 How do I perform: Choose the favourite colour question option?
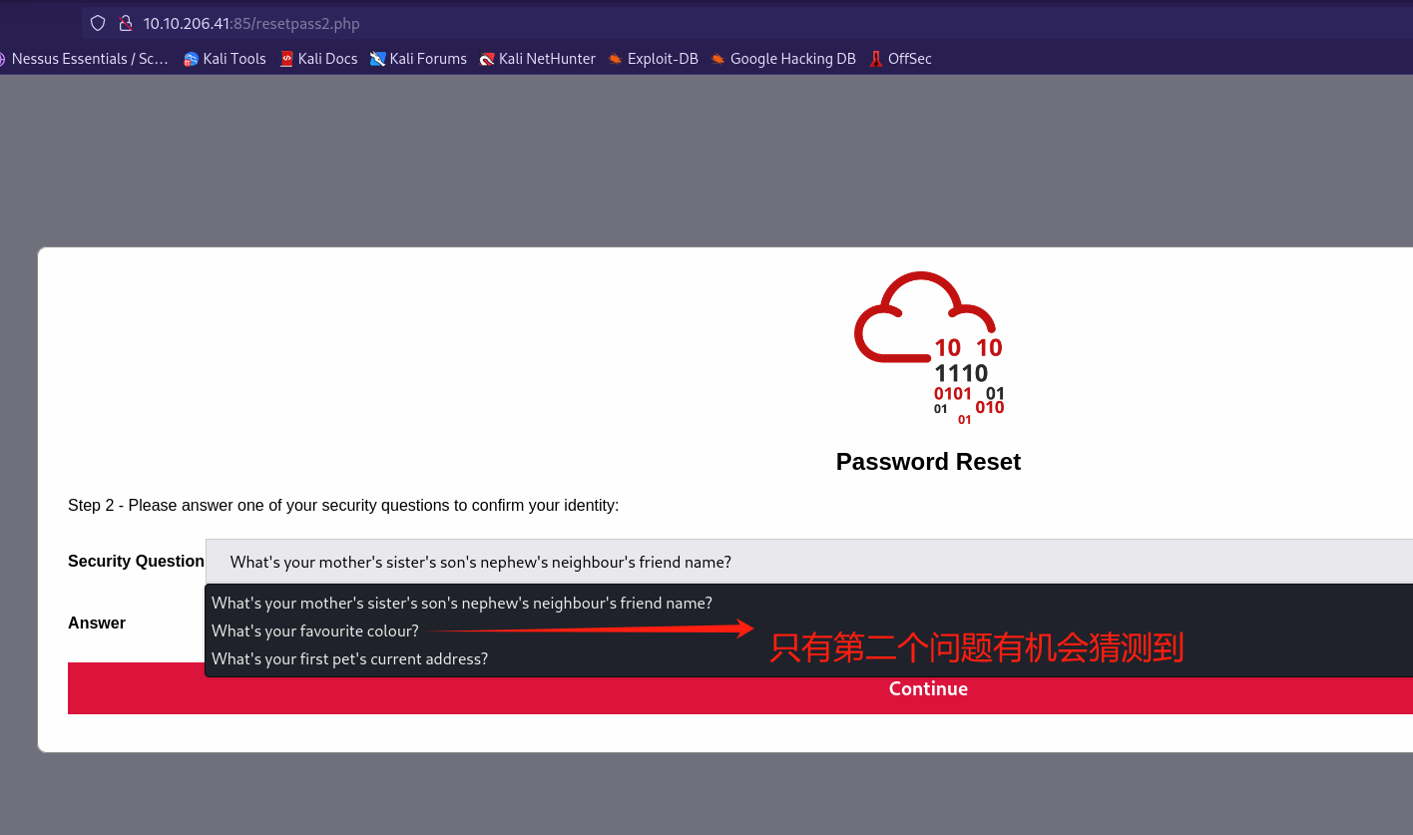point(315,631)
